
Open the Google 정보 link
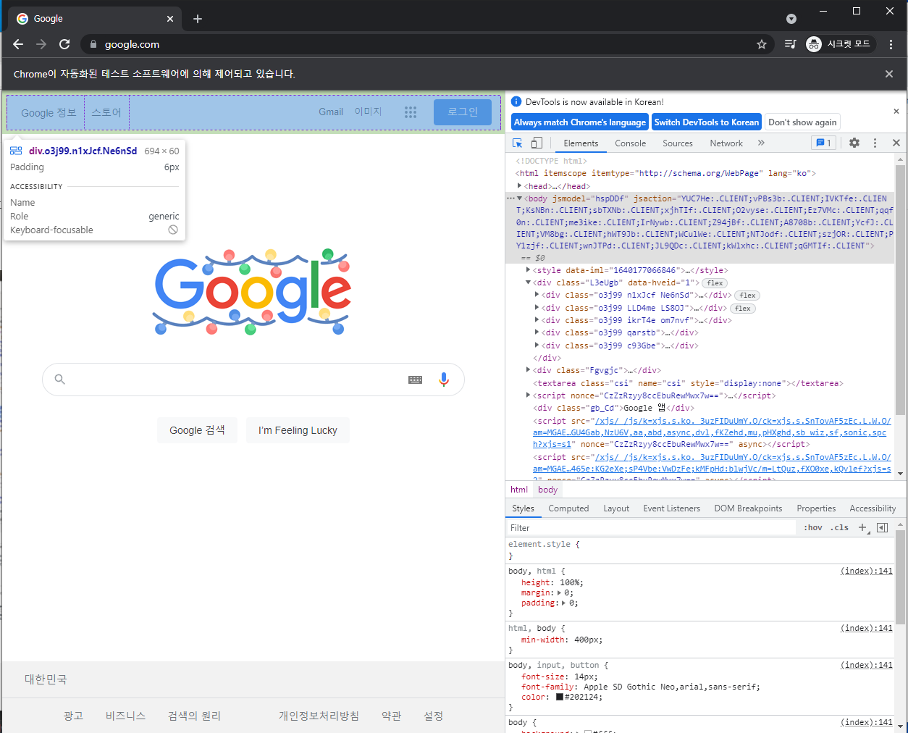pyautogui.click(x=49, y=113)
